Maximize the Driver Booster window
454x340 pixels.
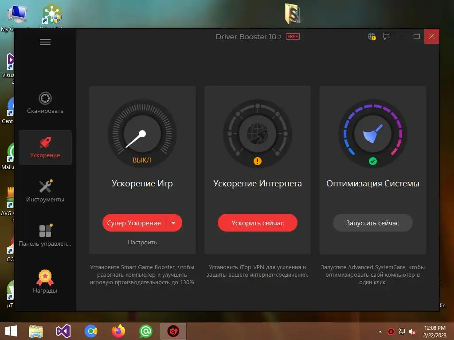[x=417, y=36]
